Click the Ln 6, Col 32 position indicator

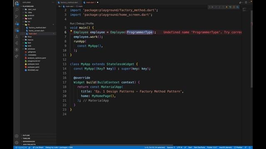pos(155,147)
